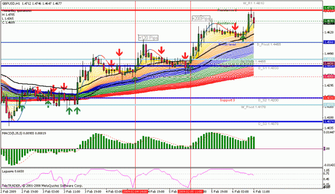Click the "D_S3 1.4078" label
The width and height of the screenshot is (335, 194).
pyautogui.click(x=269, y=124)
